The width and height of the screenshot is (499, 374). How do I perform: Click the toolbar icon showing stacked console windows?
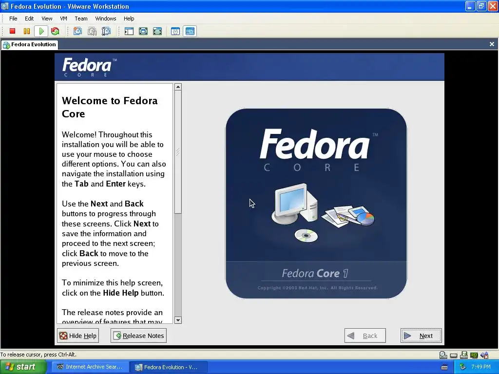(190, 31)
